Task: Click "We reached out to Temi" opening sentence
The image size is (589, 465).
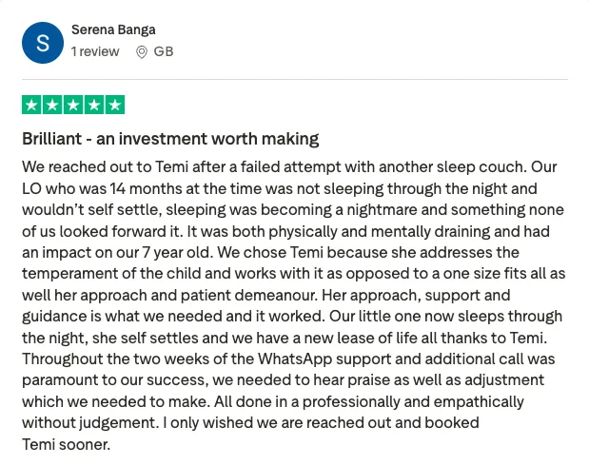Action: (x=106, y=166)
